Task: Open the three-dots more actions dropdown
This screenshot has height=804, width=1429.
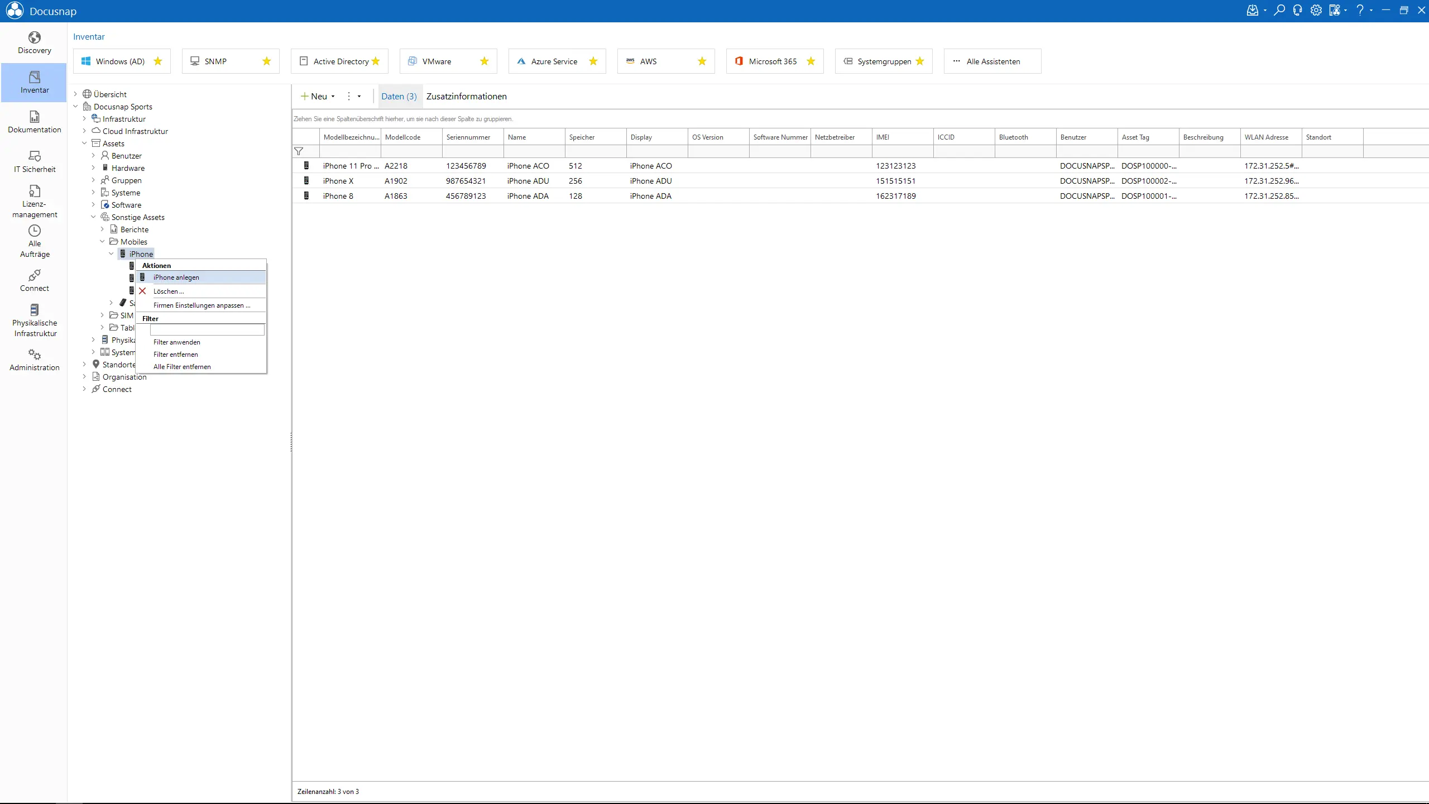Action: click(353, 97)
